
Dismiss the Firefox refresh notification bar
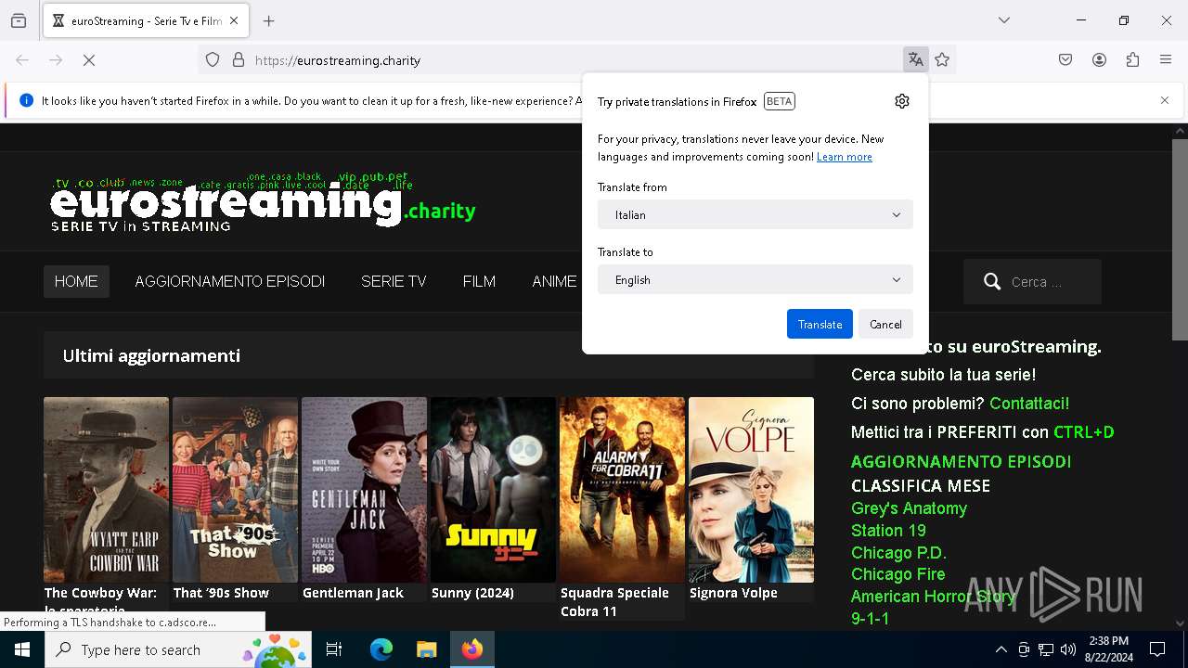click(1165, 100)
